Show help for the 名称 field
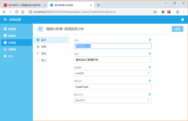188x121 pixels. point(150,40)
